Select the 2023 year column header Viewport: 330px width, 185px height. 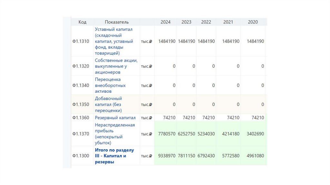click(186, 22)
